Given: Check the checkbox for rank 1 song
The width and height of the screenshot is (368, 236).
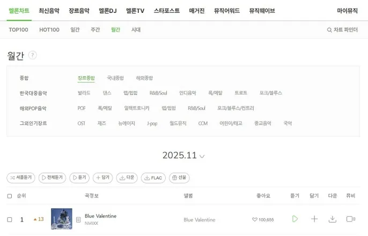Looking at the screenshot, I should click(x=10, y=219).
